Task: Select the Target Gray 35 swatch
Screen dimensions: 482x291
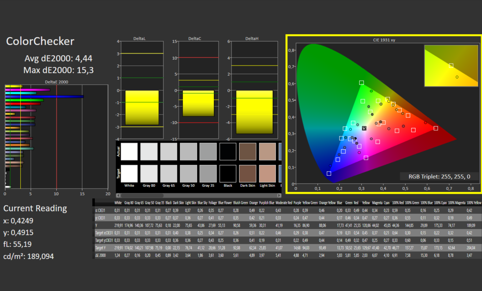Action: (208, 174)
